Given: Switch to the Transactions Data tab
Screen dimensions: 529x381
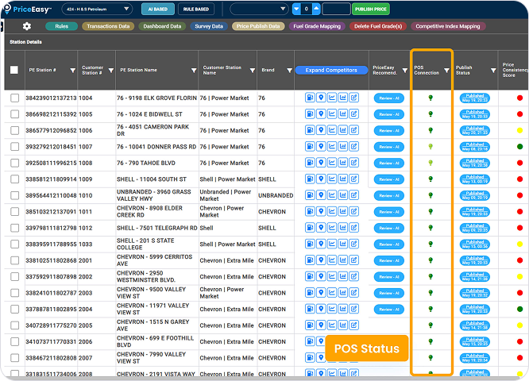Looking at the screenshot, I should pos(108,26).
